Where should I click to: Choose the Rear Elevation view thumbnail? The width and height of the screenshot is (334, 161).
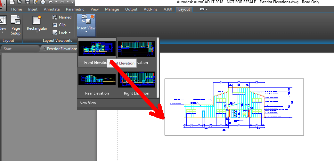point(97,80)
